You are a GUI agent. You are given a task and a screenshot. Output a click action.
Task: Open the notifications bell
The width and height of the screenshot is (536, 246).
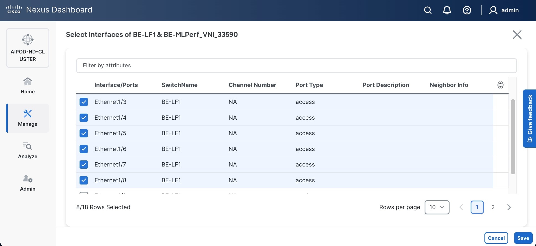coord(447,10)
